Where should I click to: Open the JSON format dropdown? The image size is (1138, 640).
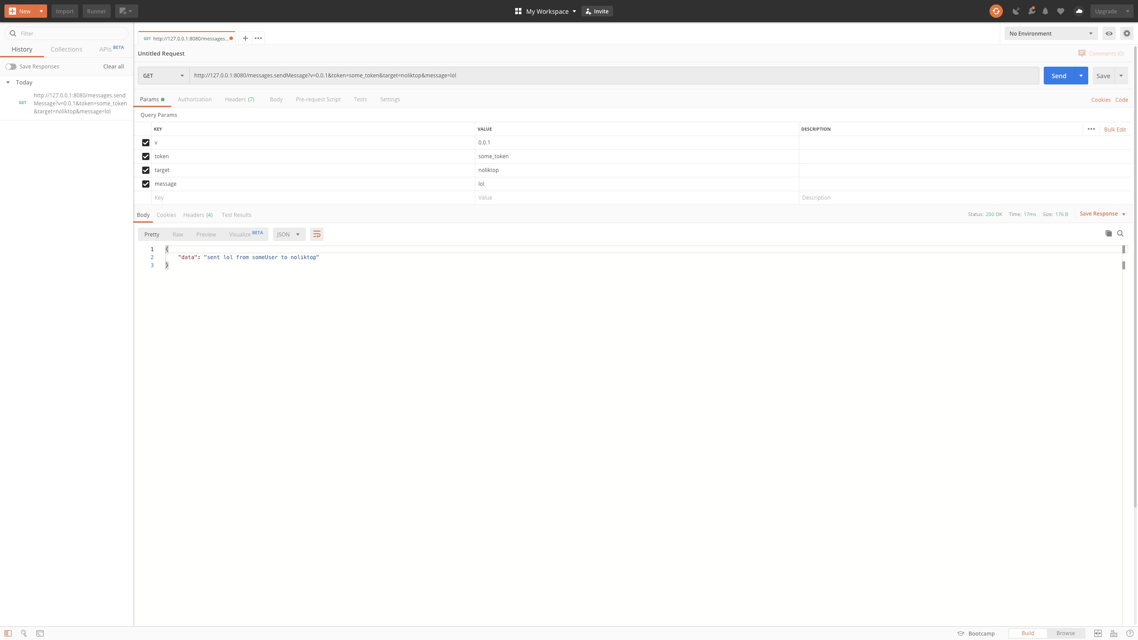point(289,234)
